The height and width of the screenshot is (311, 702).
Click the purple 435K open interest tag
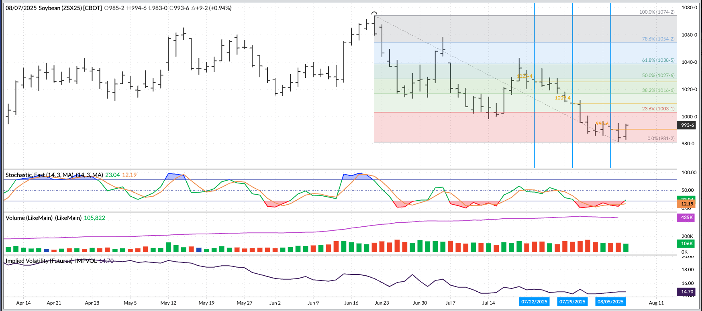(687, 217)
